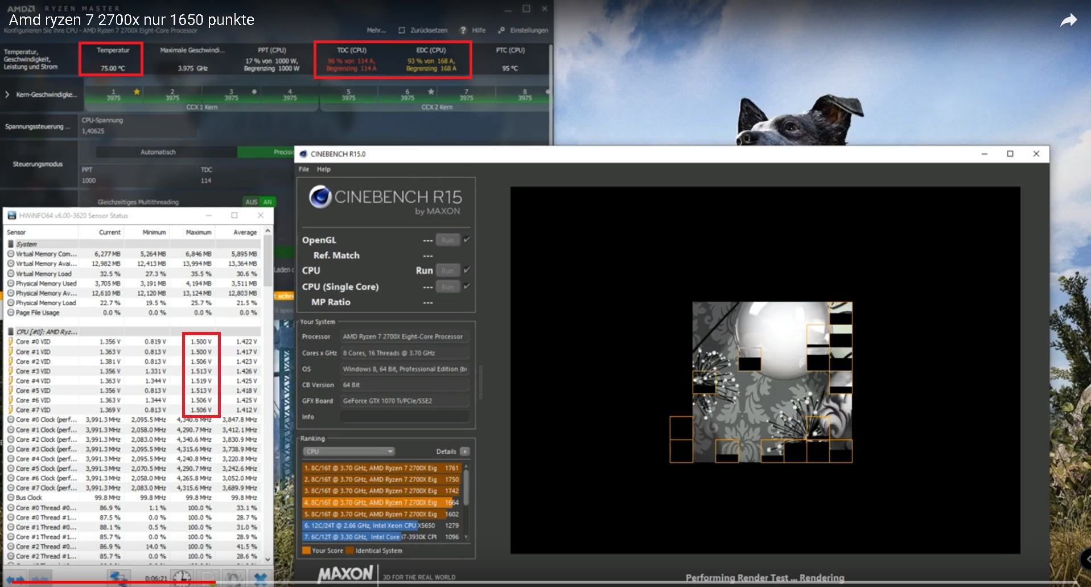Click the Maximum column header
The image size is (1091, 587).
click(193, 232)
